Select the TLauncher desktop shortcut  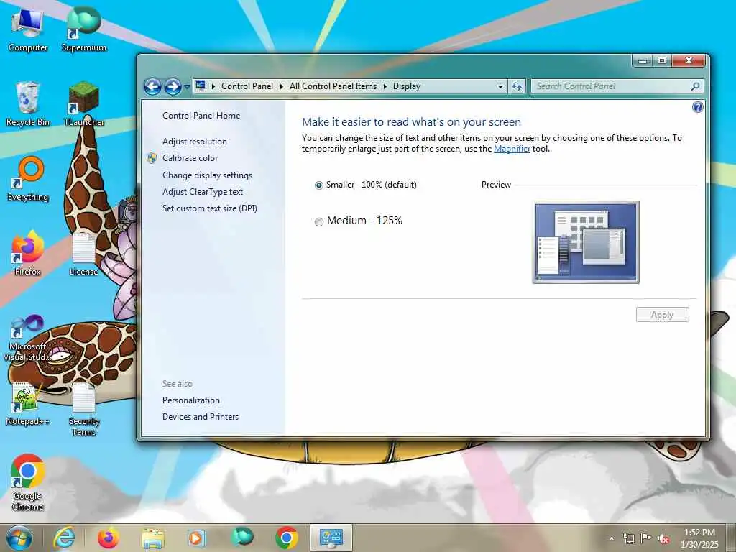[84, 104]
